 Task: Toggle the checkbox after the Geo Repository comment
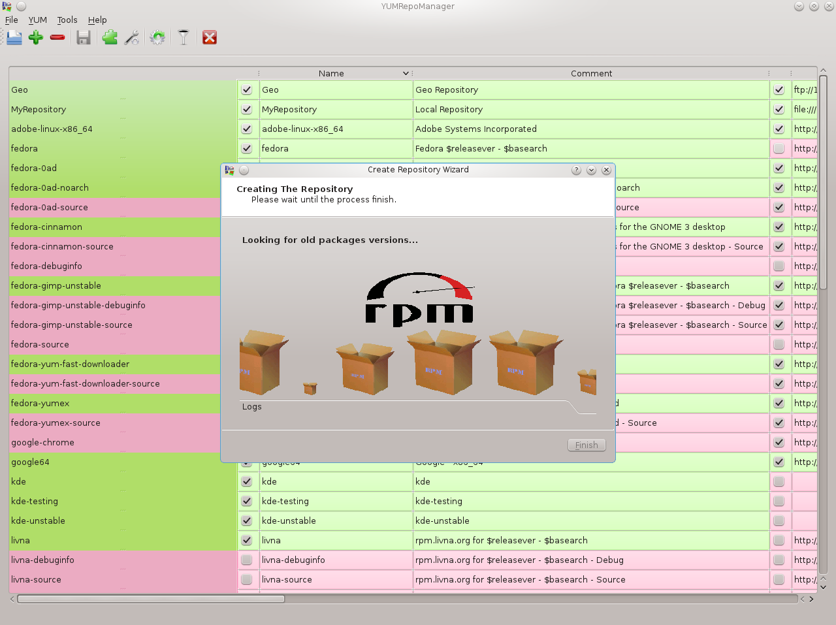pyautogui.click(x=779, y=90)
